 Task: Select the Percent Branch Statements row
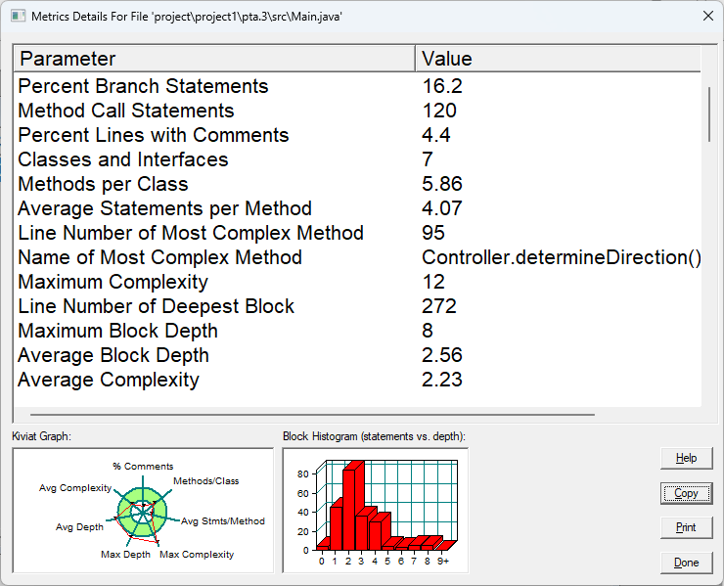[357, 86]
